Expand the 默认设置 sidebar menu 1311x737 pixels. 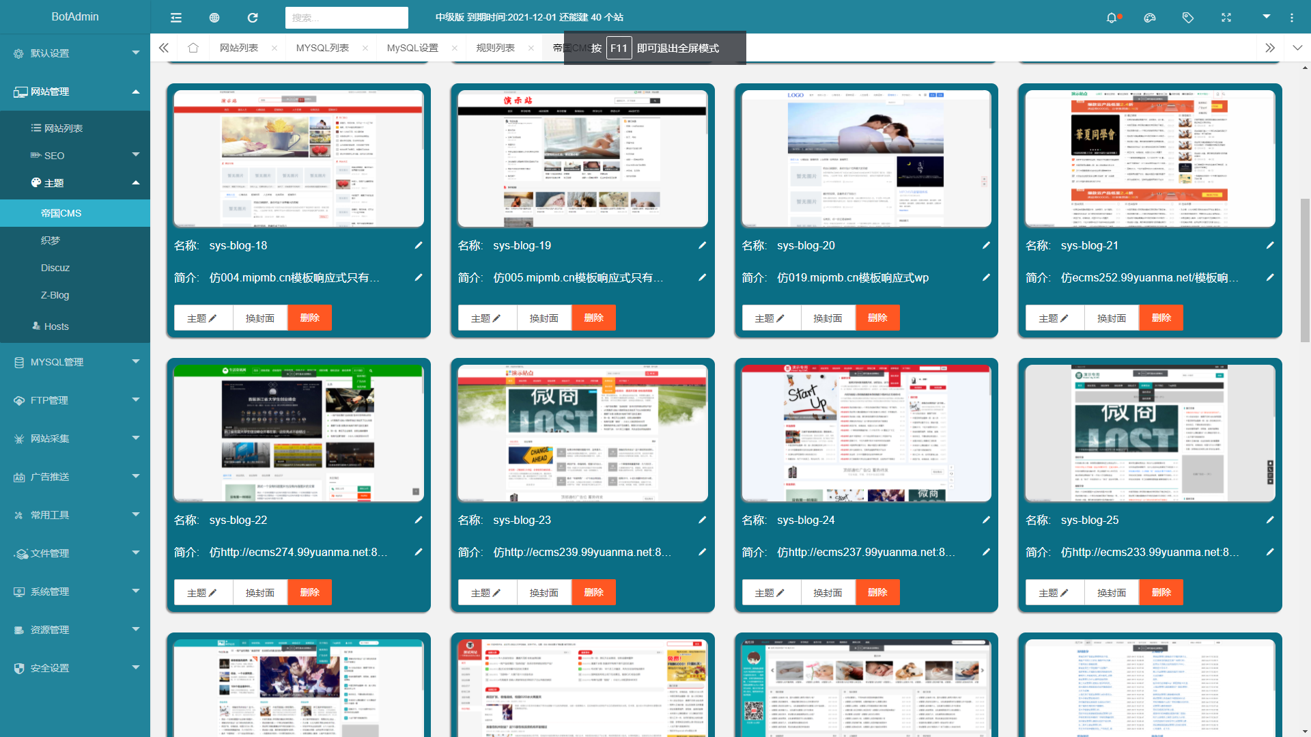click(75, 53)
